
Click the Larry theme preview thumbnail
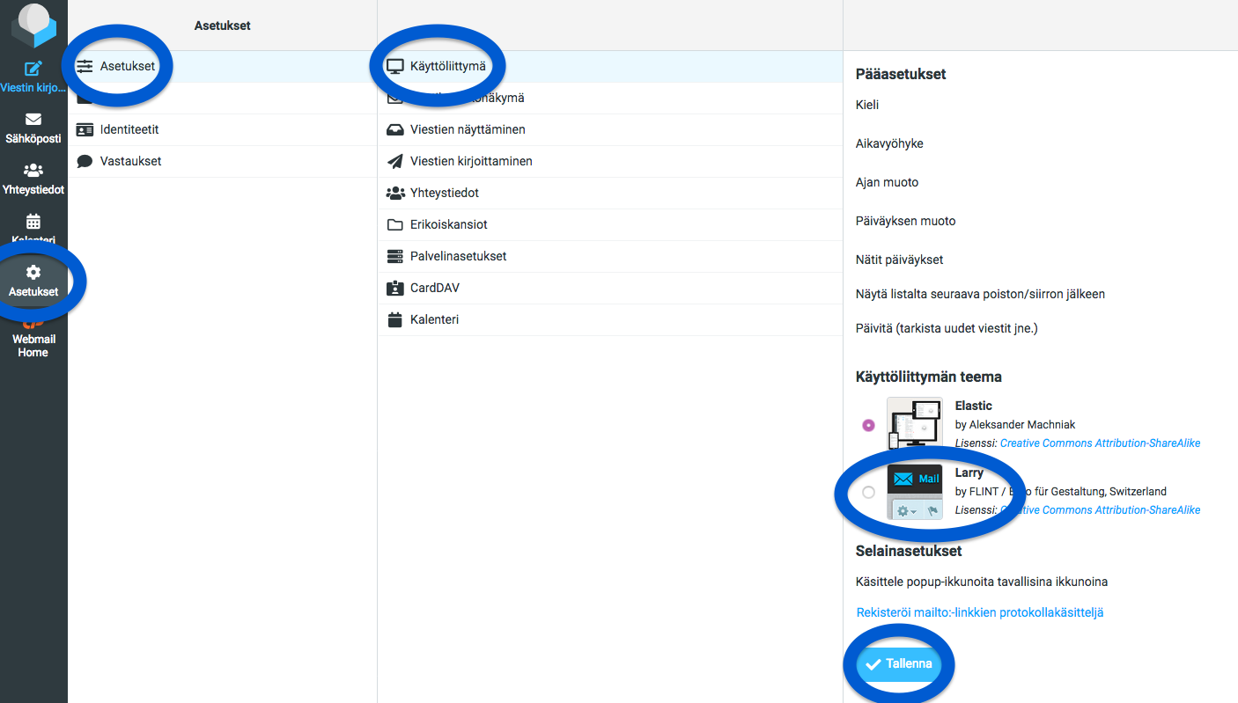pos(915,492)
